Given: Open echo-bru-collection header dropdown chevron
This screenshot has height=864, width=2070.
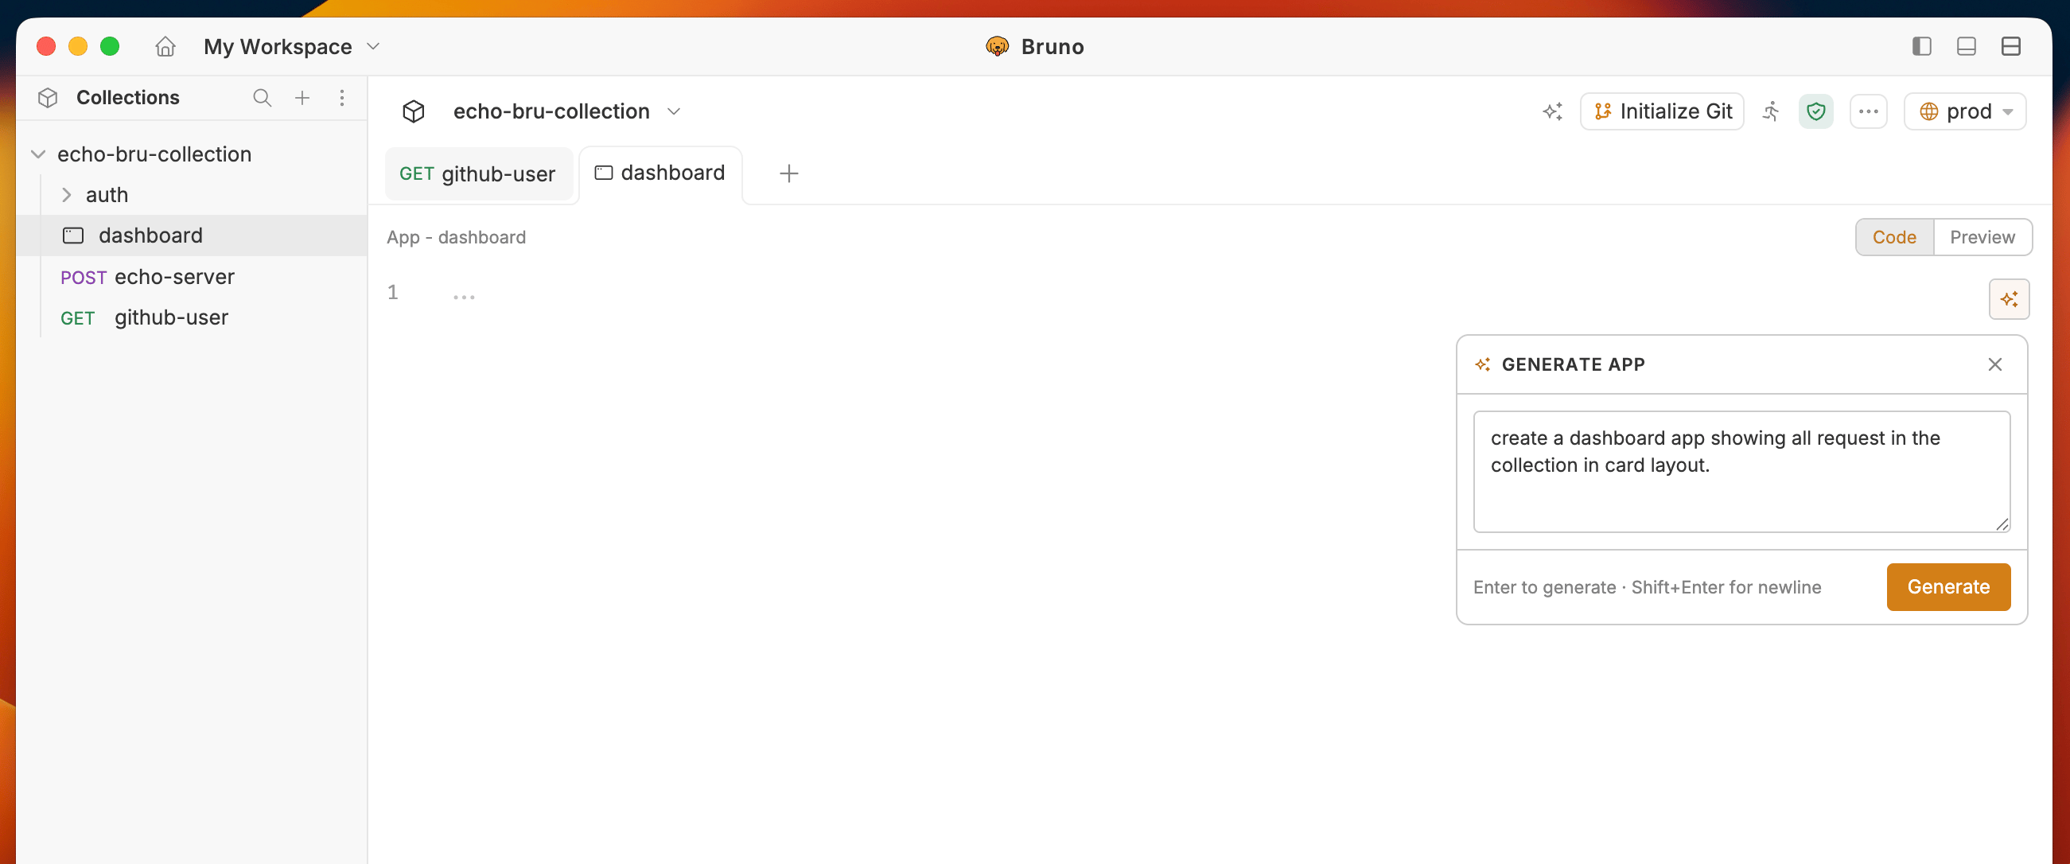Looking at the screenshot, I should click(x=674, y=111).
